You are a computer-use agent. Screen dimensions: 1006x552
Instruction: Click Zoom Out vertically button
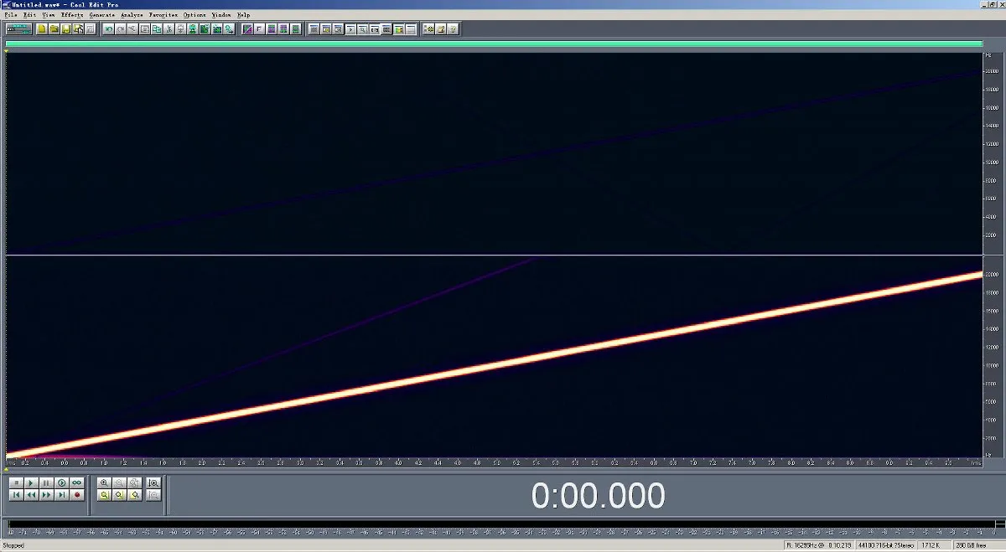pos(153,495)
